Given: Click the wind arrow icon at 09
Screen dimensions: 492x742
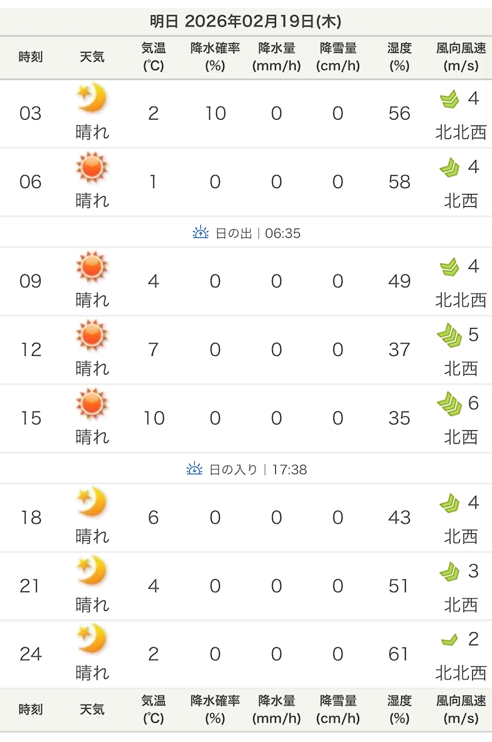Looking at the screenshot, I should tap(449, 267).
